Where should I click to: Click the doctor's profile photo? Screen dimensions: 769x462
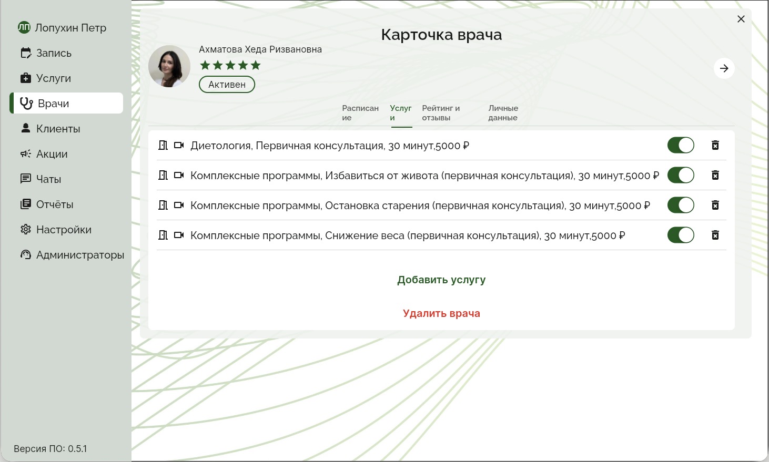pyautogui.click(x=169, y=66)
